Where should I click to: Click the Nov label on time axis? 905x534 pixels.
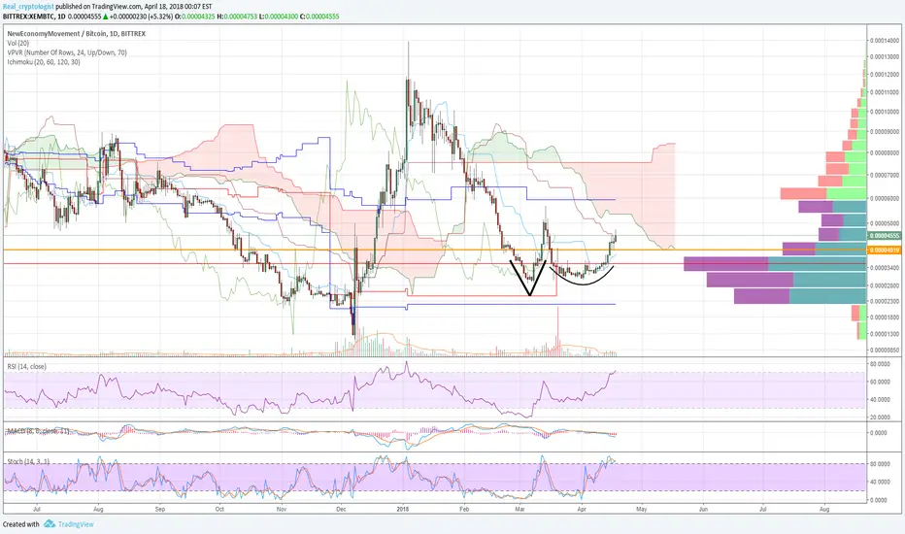click(x=282, y=509)
